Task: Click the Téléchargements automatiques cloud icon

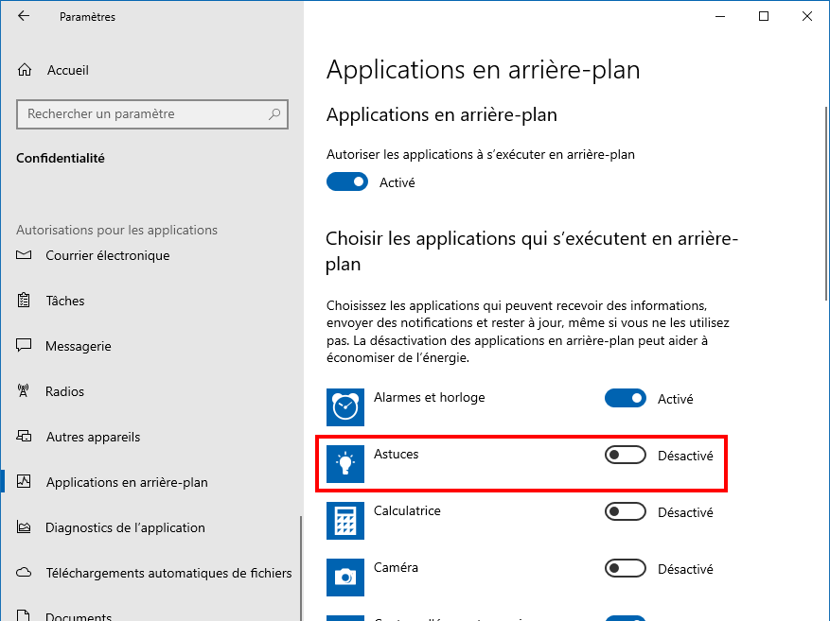Action: click(x=25, y=573)
